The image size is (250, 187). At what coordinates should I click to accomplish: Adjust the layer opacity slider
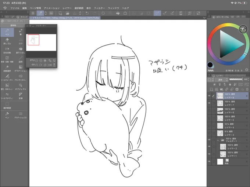[236, 79]
